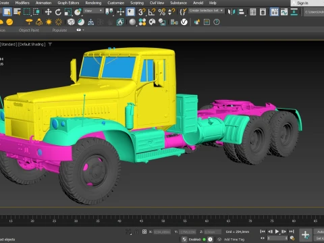
Task: Click the X coordinate input field
Action: [x=162, y=232]
